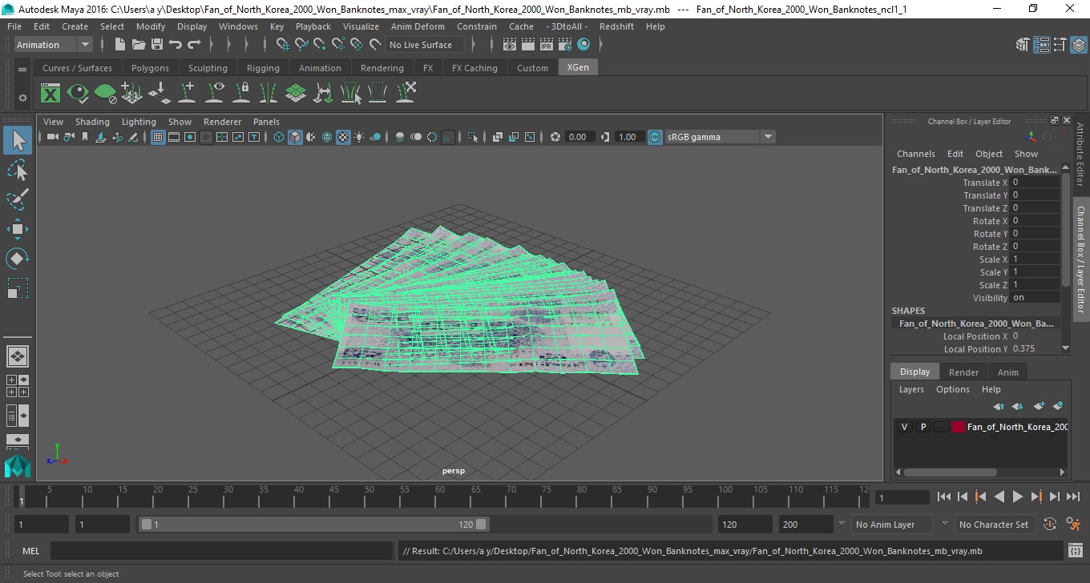This screenshot has width=1090, height=583.
Task: Switch to the Polygons shelf tab
Action: point(150,68)
